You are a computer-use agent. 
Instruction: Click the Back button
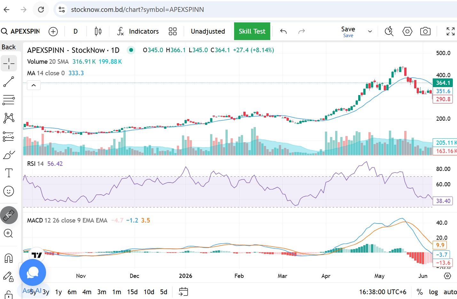9,47
